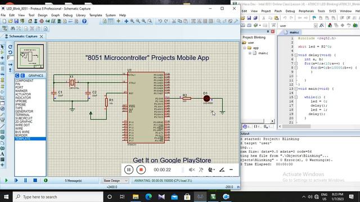Select COMPONENT in the GRAPHICS list

click(x=24, y=81)
